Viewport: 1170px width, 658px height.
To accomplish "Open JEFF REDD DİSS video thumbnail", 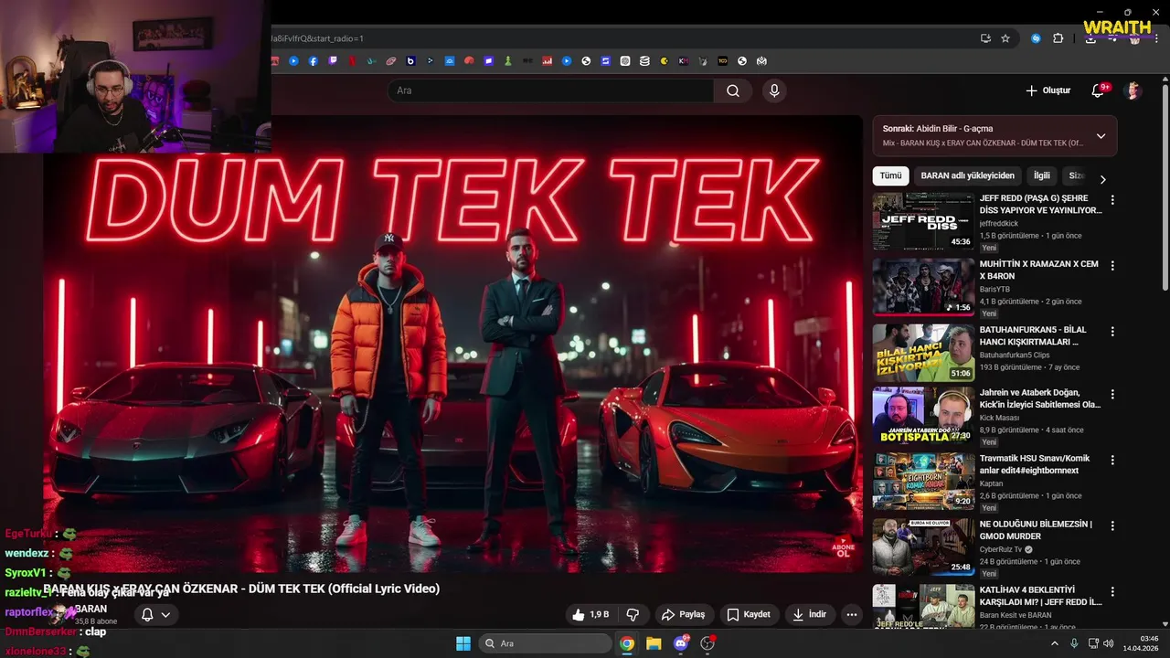I will pos(923,221).
